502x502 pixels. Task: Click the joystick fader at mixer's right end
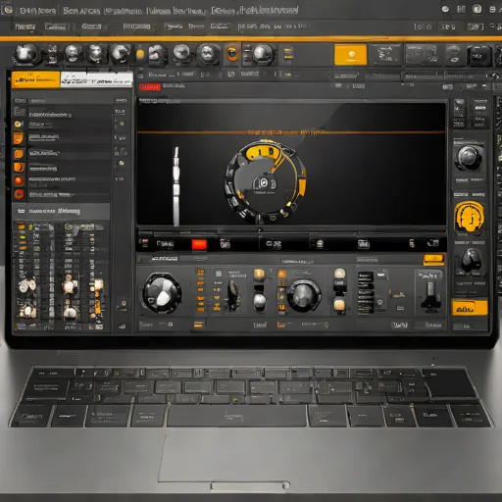coord(430,296)
